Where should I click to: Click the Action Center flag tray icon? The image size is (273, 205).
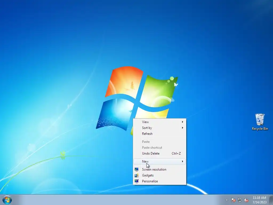[233, 200]
